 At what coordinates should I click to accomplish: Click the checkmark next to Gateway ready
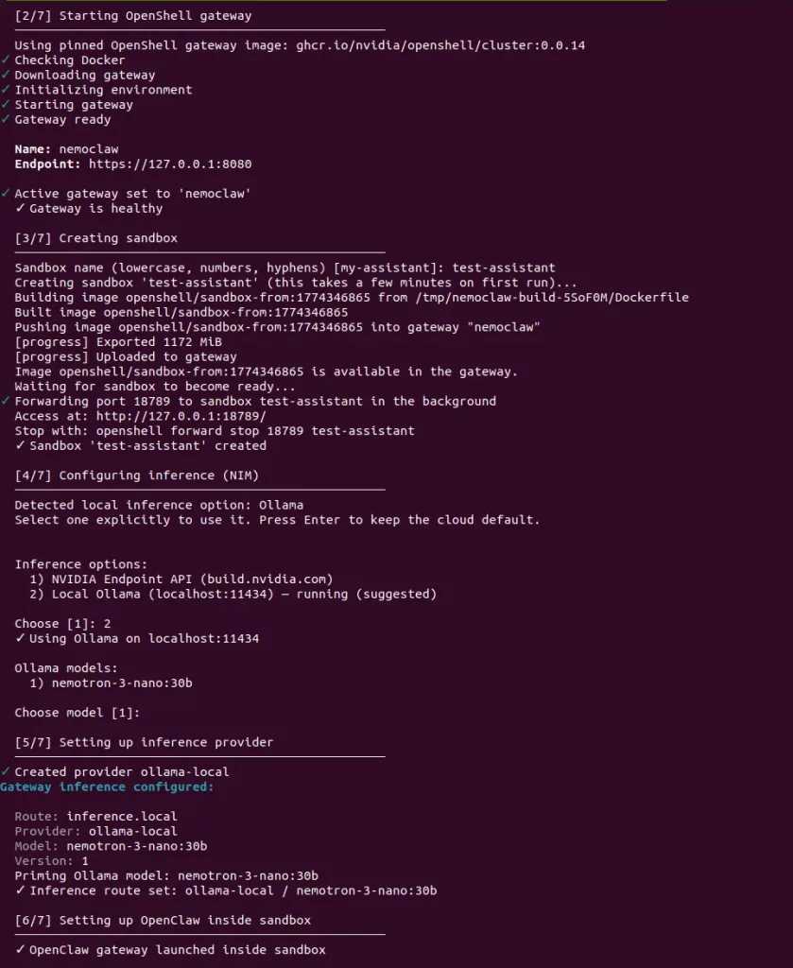coord(6,120)
